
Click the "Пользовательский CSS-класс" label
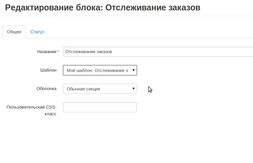click(x=32, y=107)
